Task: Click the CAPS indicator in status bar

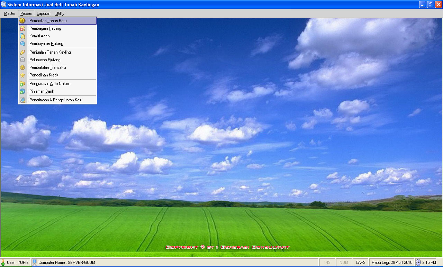Action: [x=360, y=263]
